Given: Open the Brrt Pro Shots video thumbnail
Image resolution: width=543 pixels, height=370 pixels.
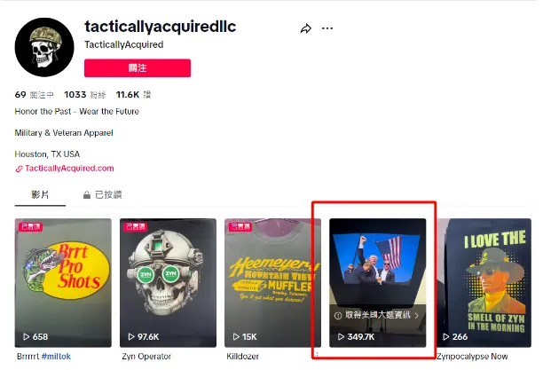Looking at the screenshot, I should click(63, 283).
